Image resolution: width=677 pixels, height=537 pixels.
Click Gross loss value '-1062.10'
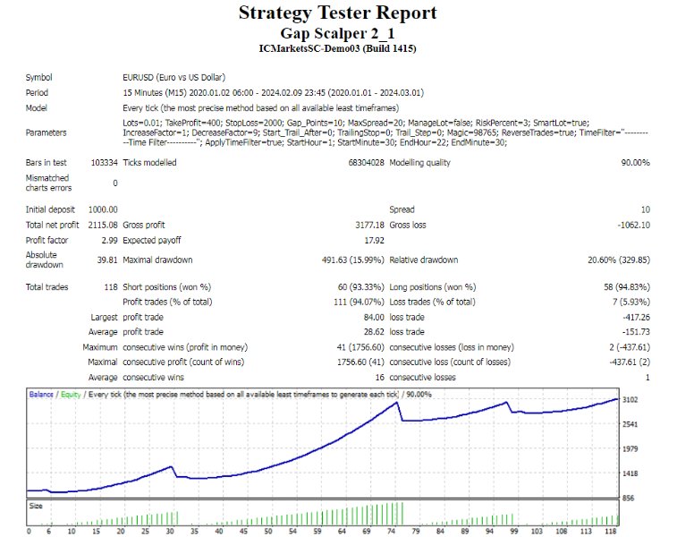pyautogui.click(x=634, y=225)
